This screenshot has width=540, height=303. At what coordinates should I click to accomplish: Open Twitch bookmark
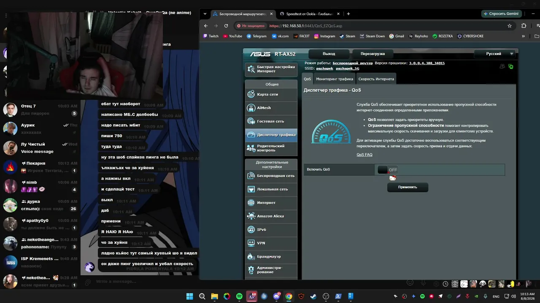tap(211, 36)
